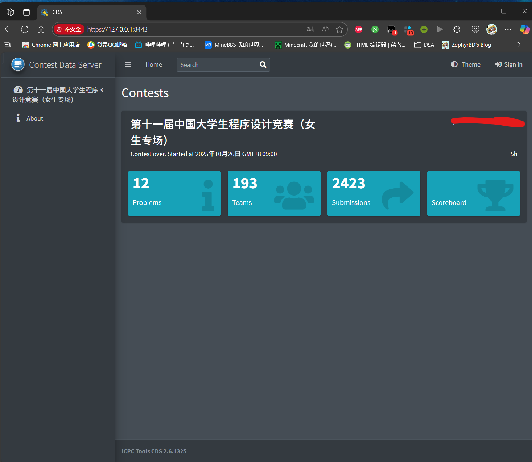The image size is (532, 462).
Task: Open the AdBlock Plus extension icon
Action: coord(359,29)
